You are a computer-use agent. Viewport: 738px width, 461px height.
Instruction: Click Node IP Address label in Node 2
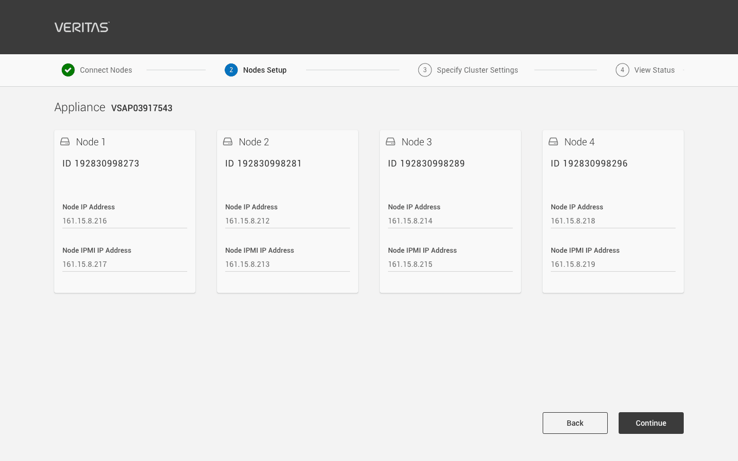pos(251,207)
